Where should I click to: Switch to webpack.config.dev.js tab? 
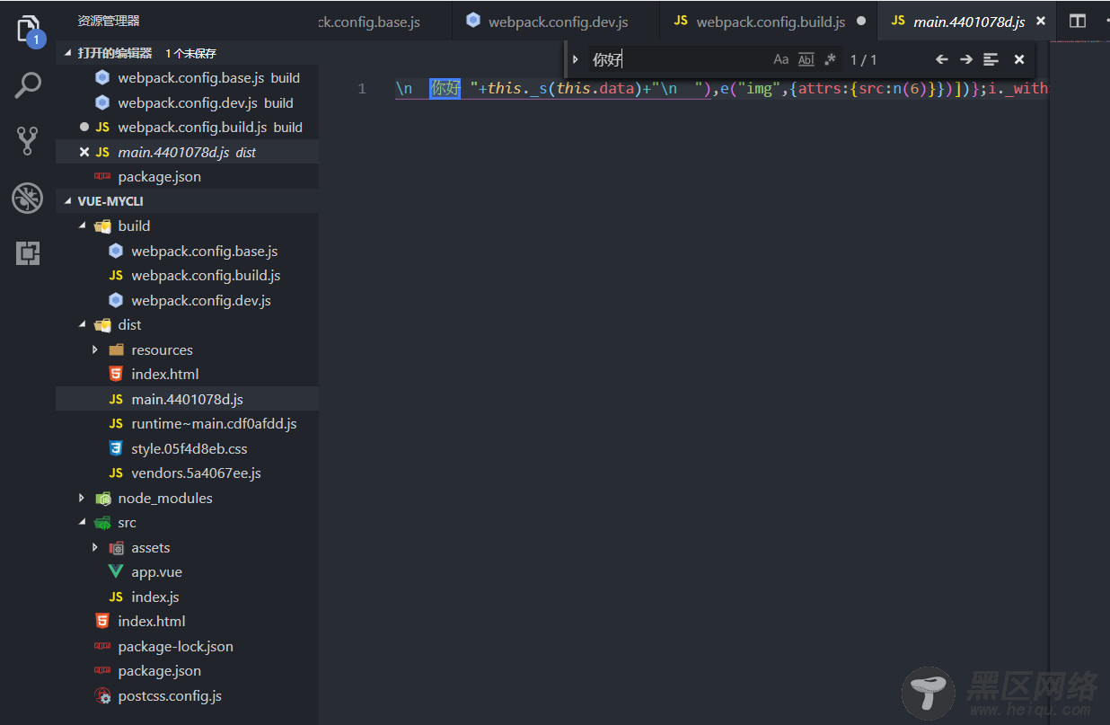pos(547,21)
